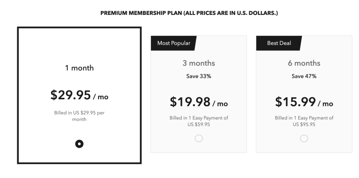Click the Most Popular badge
359x178 pixels.
tap(173, 43)
